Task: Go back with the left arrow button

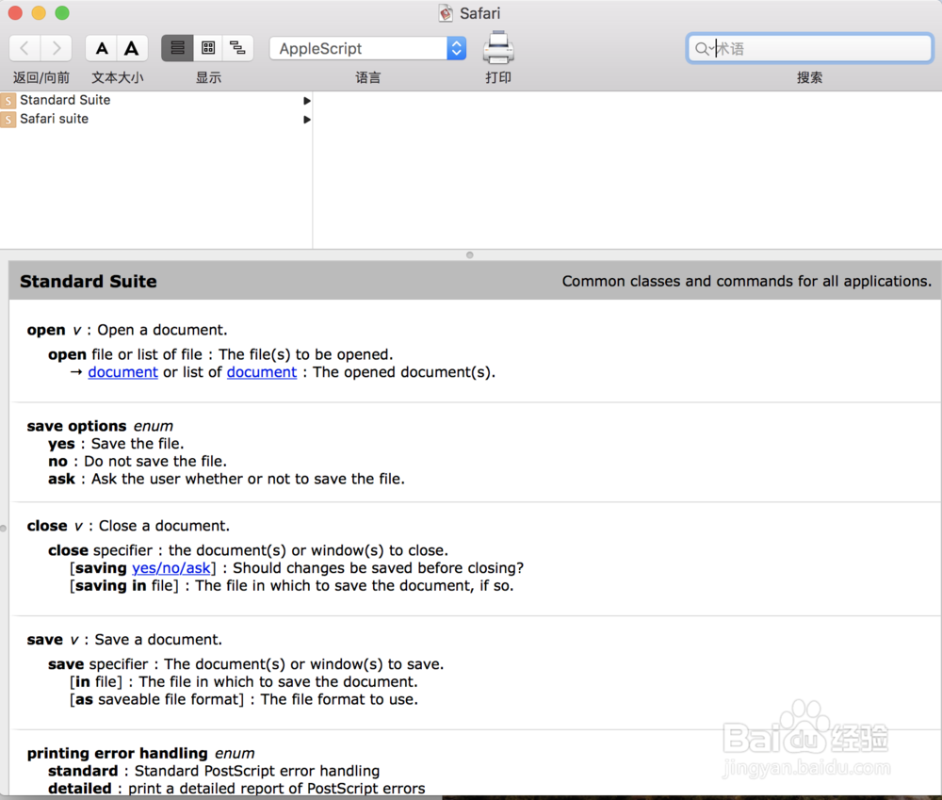Action: pos(24,48)
